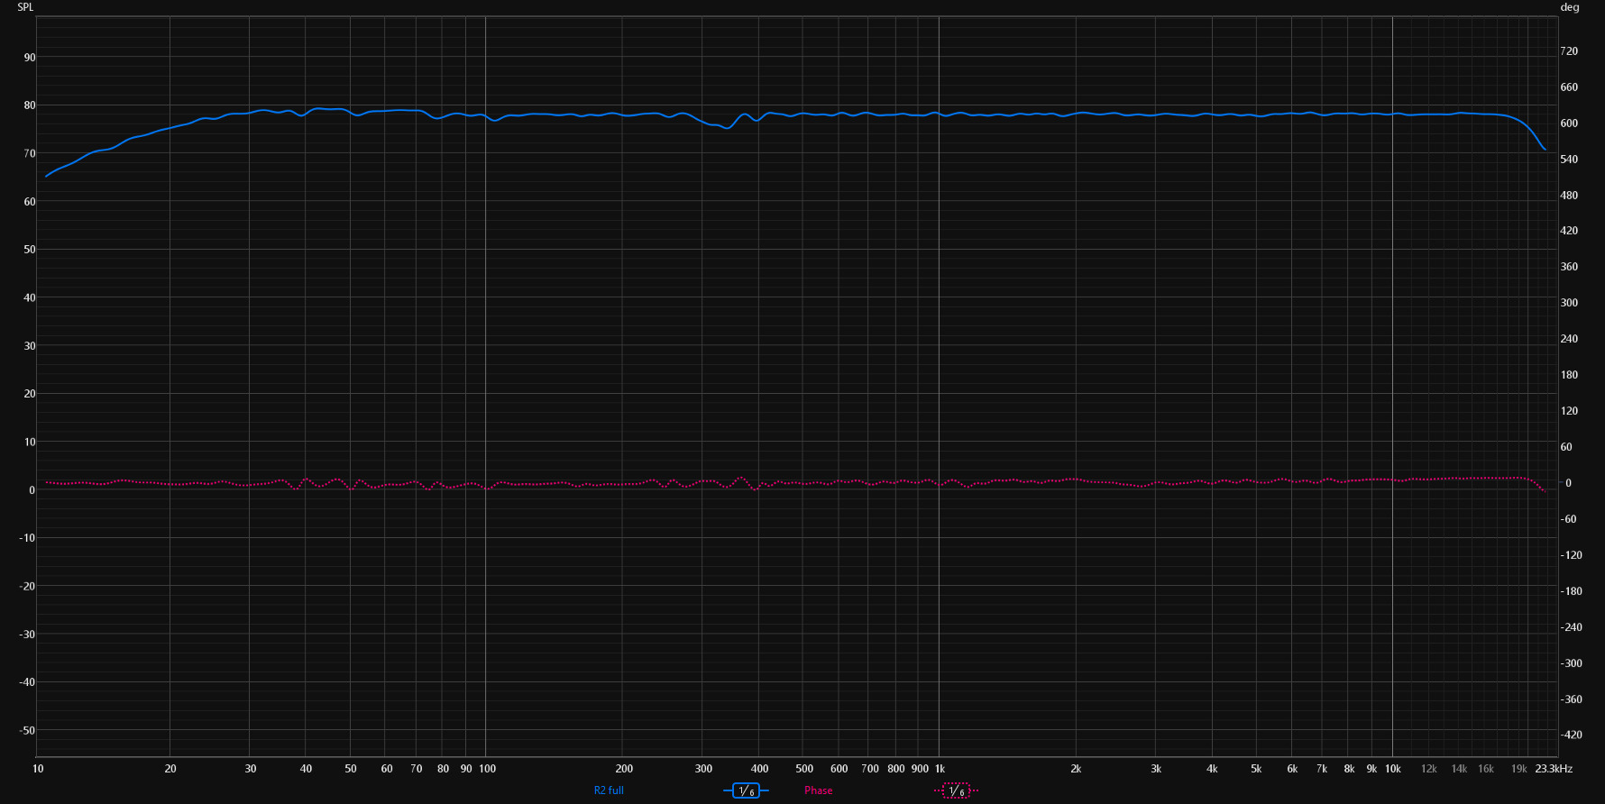The image size is (1605, 804).
Task: Click the -40 label on the SPL axis
Action: 28,682
